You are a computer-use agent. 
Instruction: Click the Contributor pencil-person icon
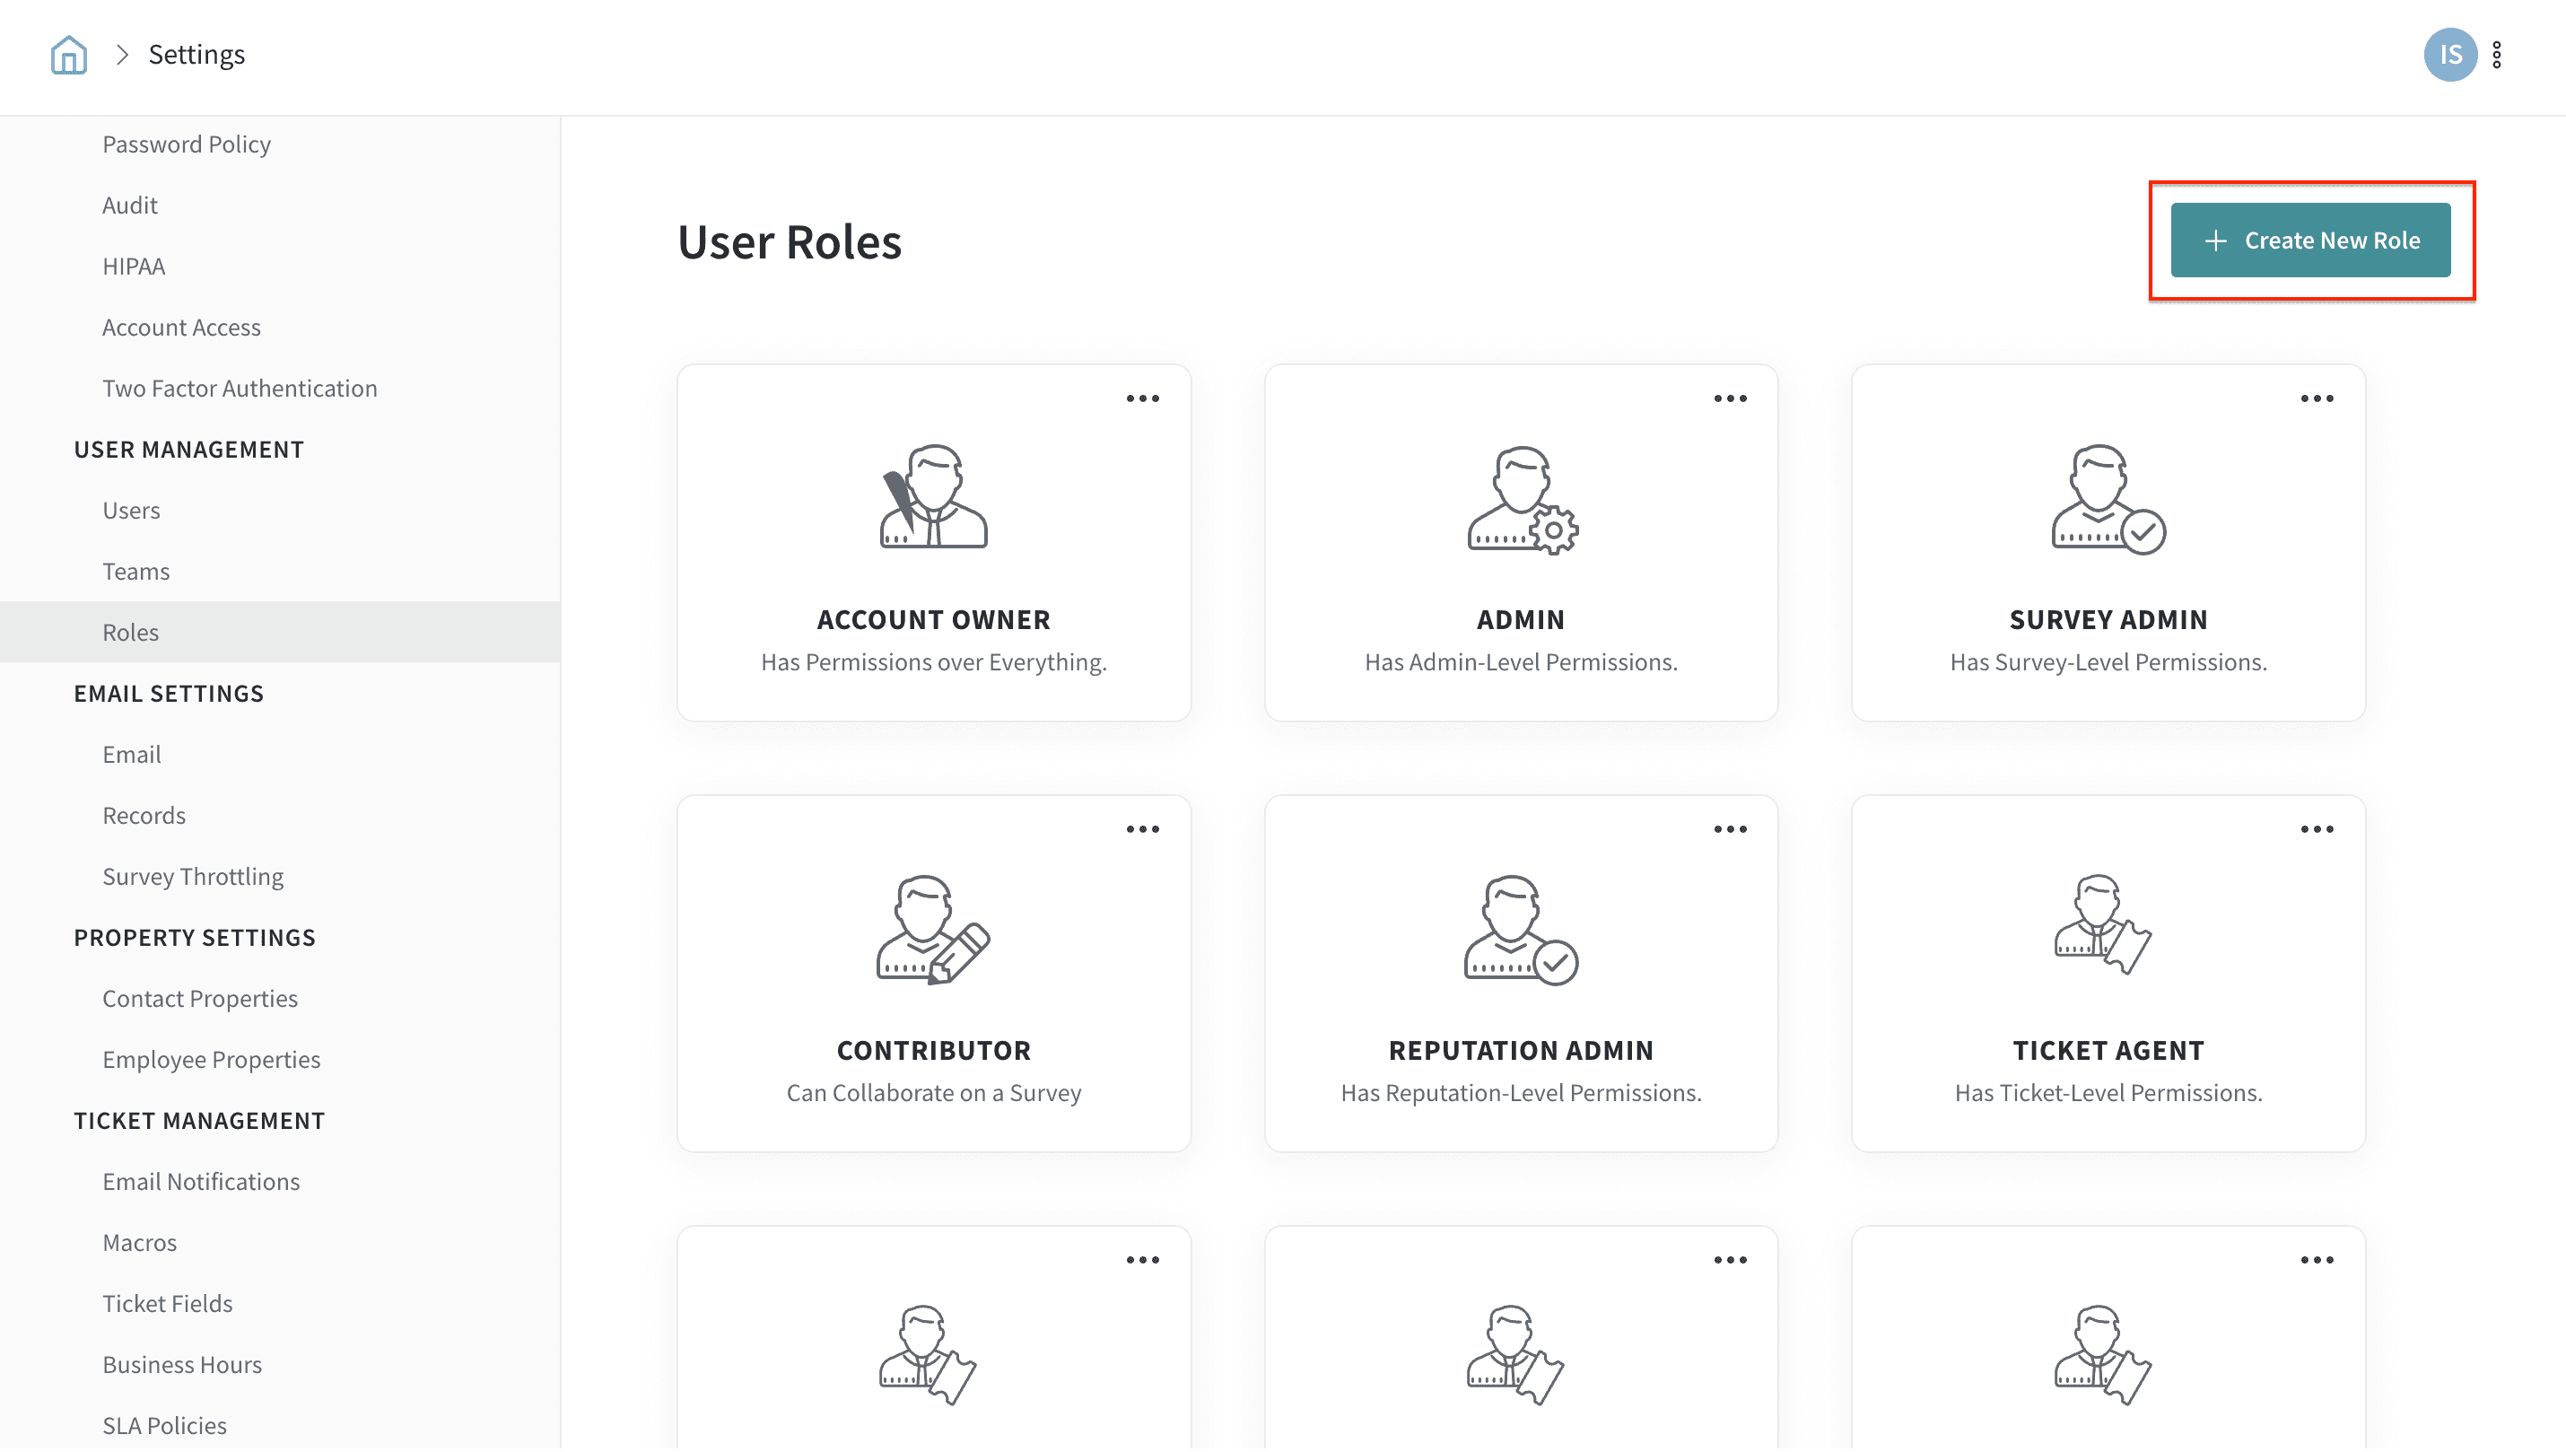coord(933,930)
